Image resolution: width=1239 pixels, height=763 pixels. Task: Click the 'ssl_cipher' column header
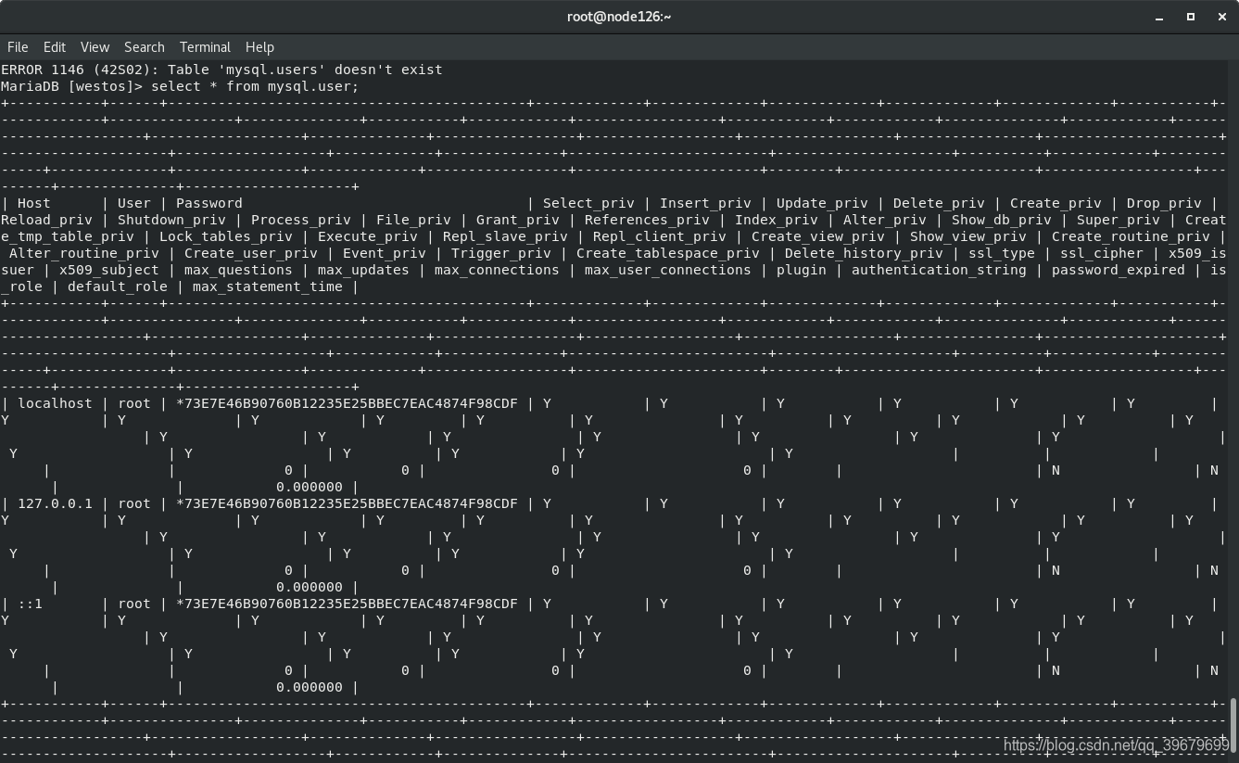1102,253
